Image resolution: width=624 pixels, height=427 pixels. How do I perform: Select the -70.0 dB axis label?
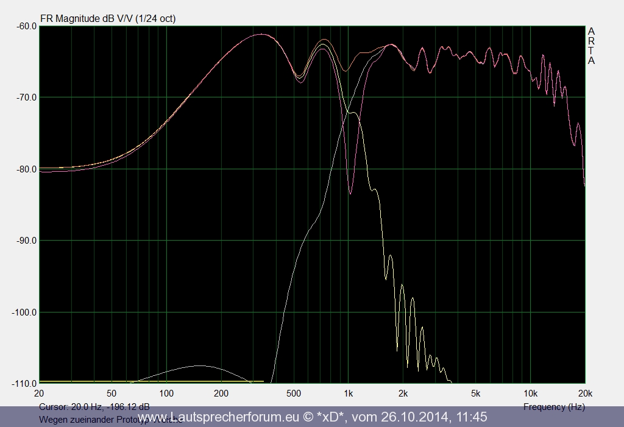click(25, 97)
